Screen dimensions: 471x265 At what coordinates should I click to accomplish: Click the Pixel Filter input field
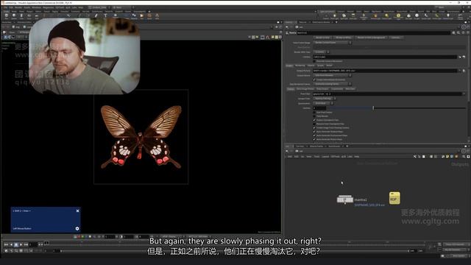point(388,93)
